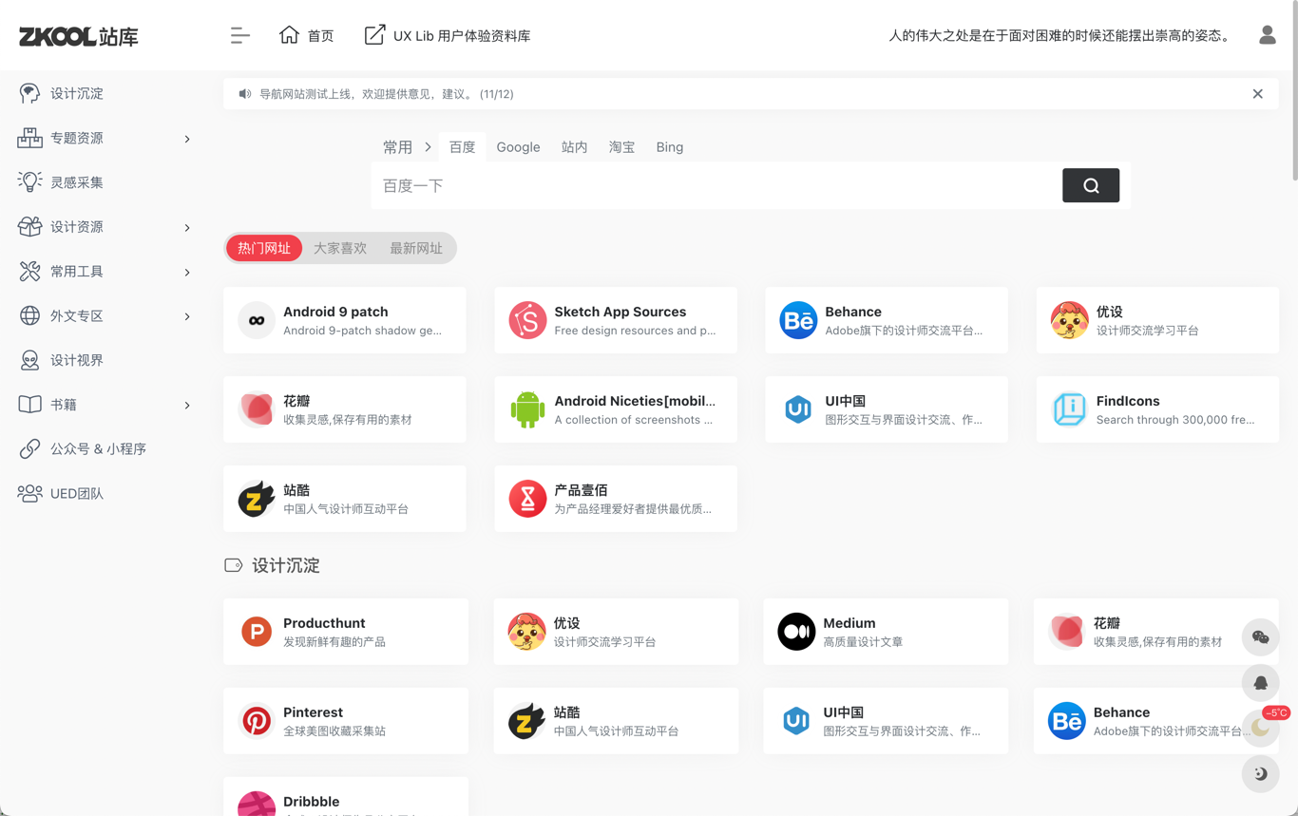Switch to the Bing search tab

coord(670,147)
